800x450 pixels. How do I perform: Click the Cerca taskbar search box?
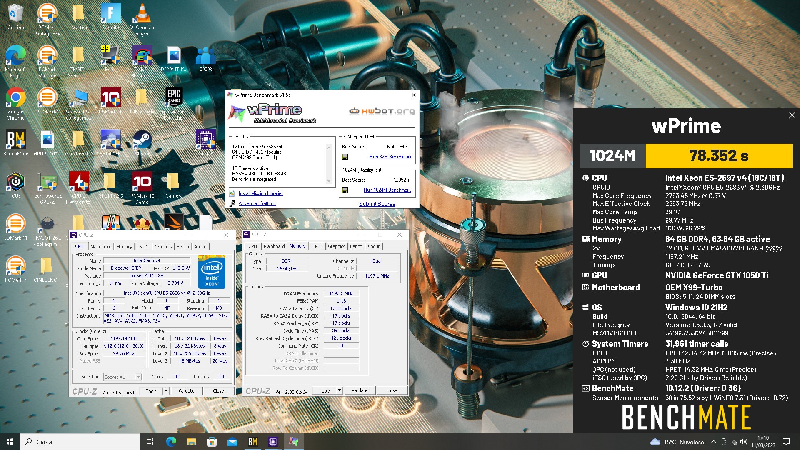pos(80,442)
